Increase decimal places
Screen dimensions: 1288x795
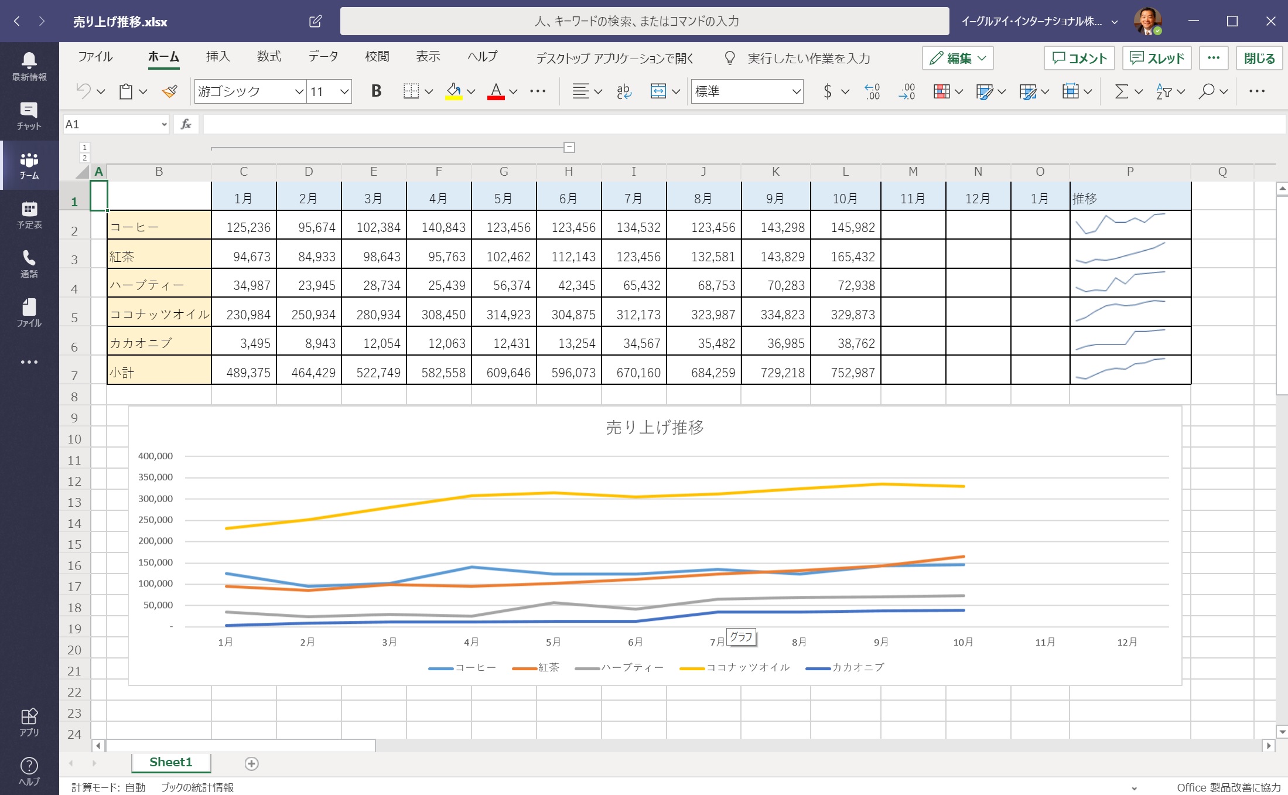872,91
